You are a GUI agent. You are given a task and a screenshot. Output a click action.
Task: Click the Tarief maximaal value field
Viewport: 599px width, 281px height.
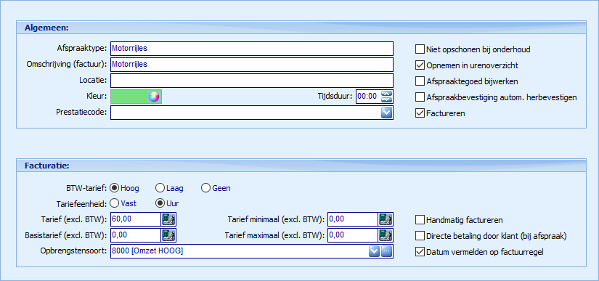(x=353, y=235)
